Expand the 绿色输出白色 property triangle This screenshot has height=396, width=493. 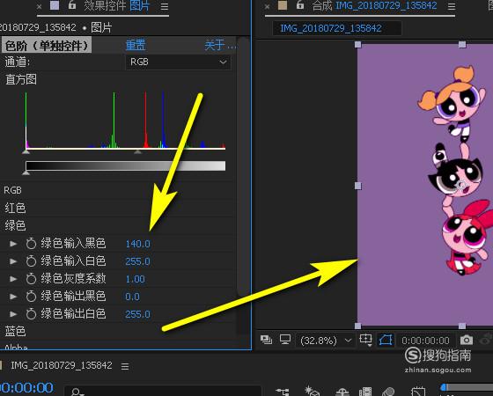(x=13, y=314)
